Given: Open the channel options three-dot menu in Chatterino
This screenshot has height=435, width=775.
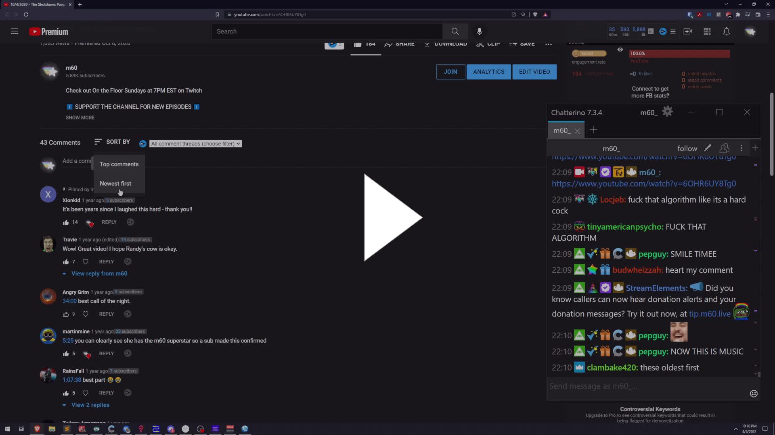Looking at the screenshot, I should tap(741, 148).
